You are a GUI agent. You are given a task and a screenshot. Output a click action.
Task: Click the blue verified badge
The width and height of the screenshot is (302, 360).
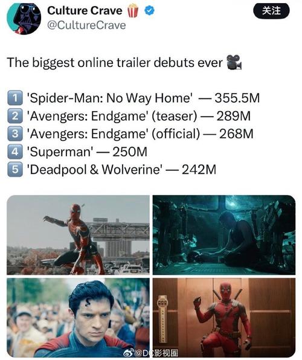click(x=149, y=10)
